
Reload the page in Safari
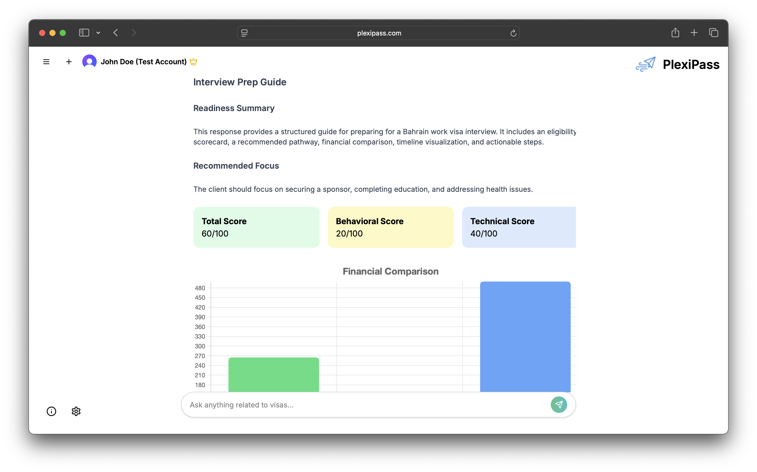click(x=513, y=33)
